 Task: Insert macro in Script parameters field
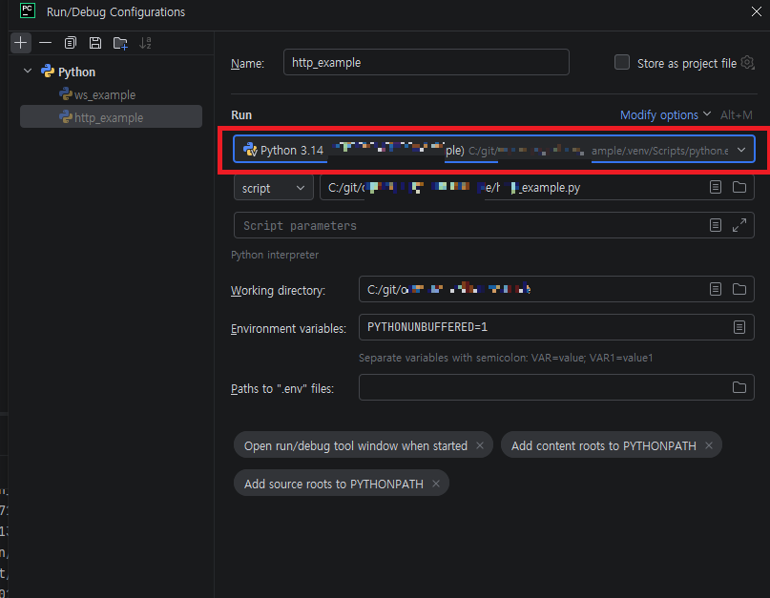coord(716,225)
